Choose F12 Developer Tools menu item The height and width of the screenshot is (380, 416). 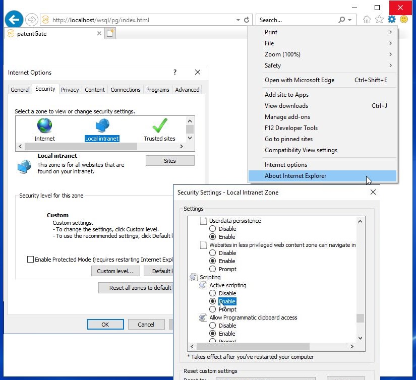point(322,128)
